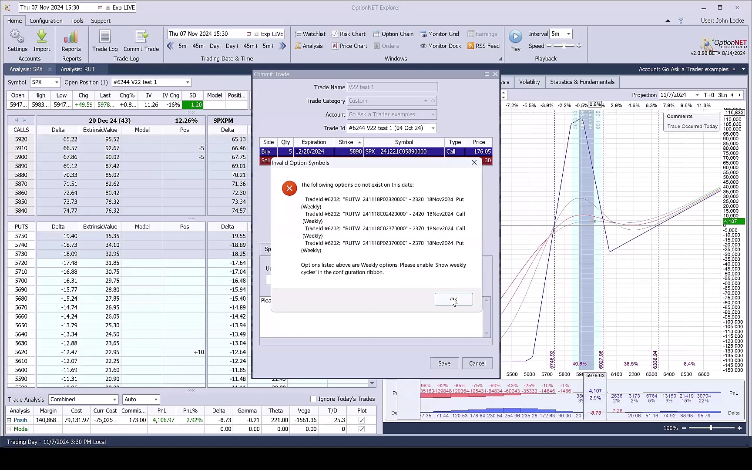Toggle Plot checkbox for Model row
This screenshot has width=752, height=470.
point(361,429)
